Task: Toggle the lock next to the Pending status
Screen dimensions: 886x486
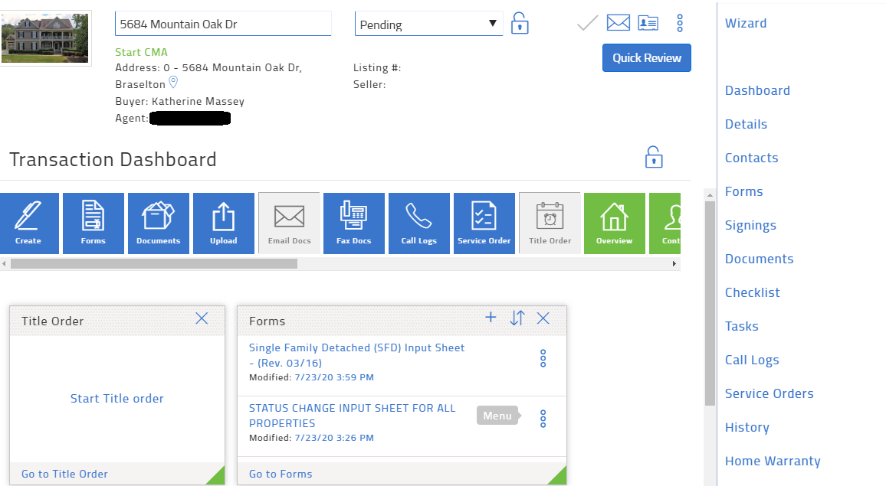Action: tap(520, 22)
